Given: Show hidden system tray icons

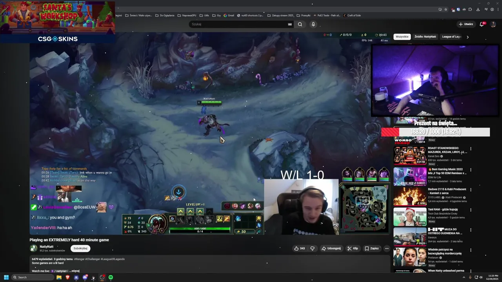Looking at the screenshot, I should coord(464,277).
